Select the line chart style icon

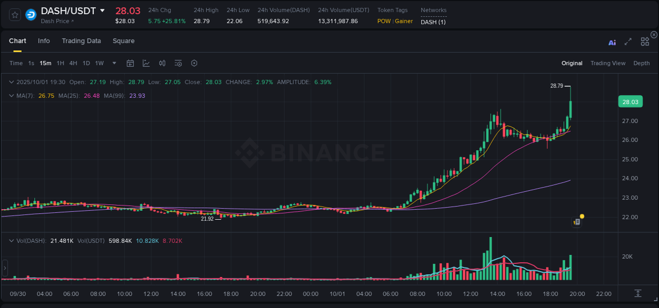(146, 63)
